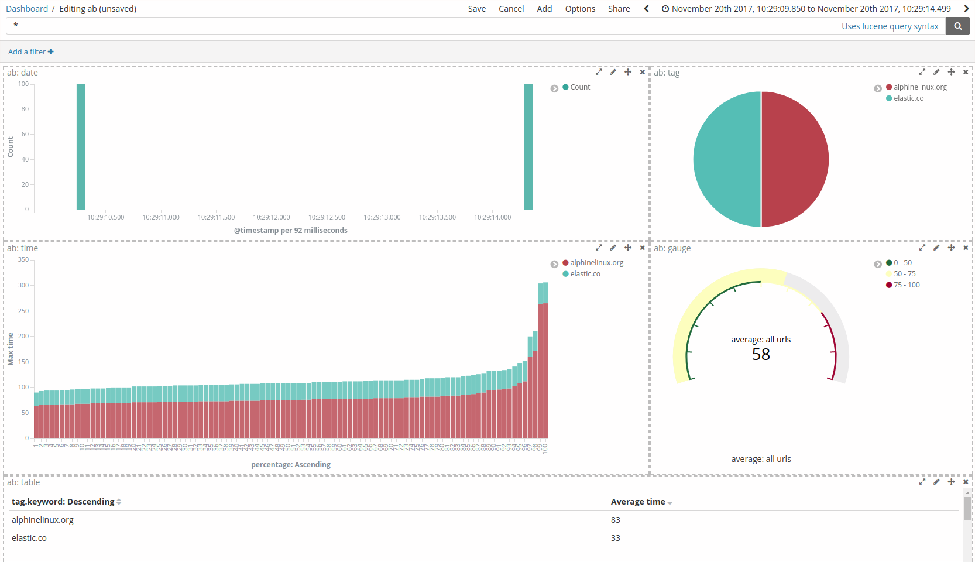
Task: Click the Count legend color dot
Action: pos(565,87)
